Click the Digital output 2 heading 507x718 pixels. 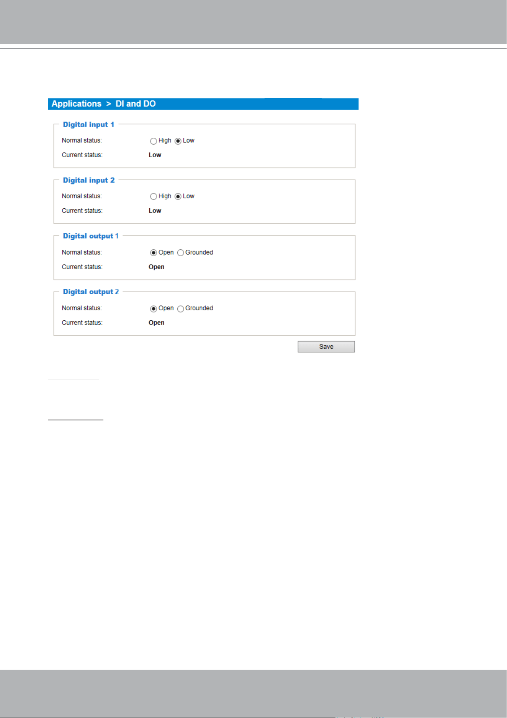(91, 292)
